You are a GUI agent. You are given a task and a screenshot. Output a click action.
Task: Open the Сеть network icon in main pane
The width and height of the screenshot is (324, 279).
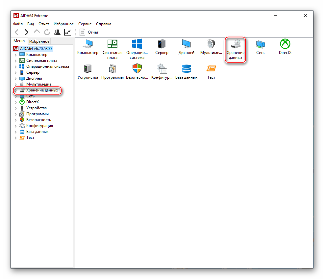click(x=261, y=47)
